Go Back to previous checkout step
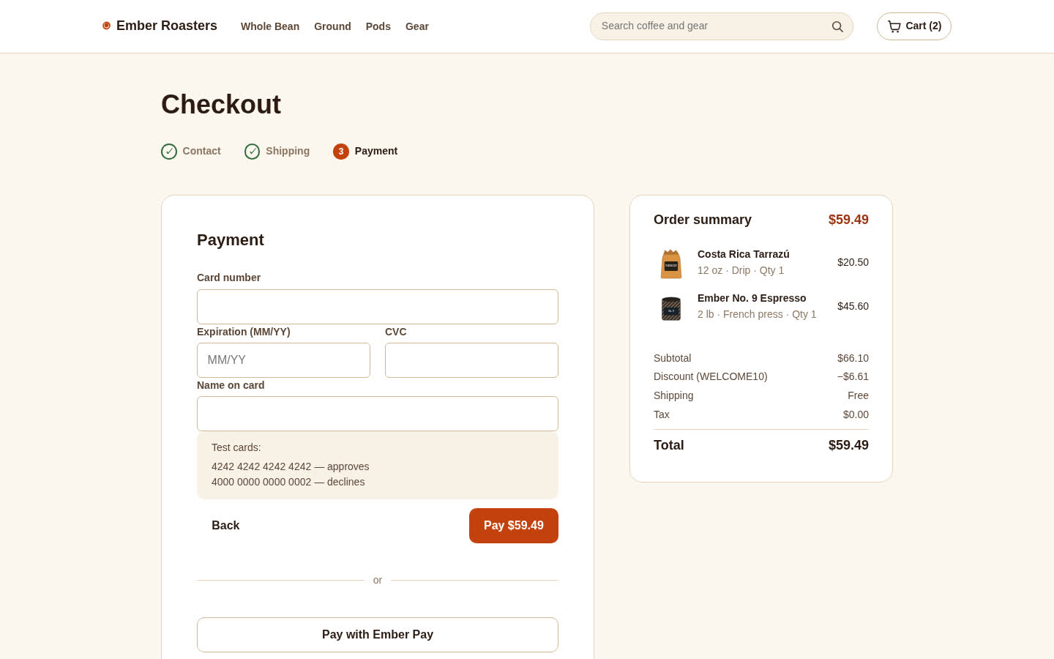The width and height of the screenshot is (1054, 659). tap(225, 526)
